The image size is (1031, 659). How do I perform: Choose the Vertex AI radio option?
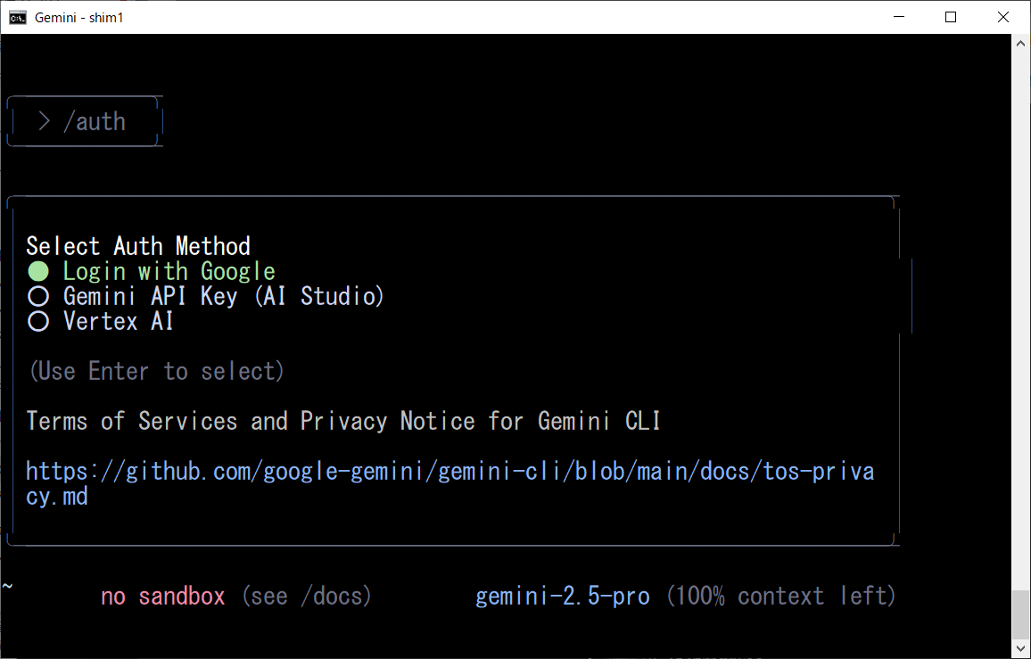[x=100, y=321]
